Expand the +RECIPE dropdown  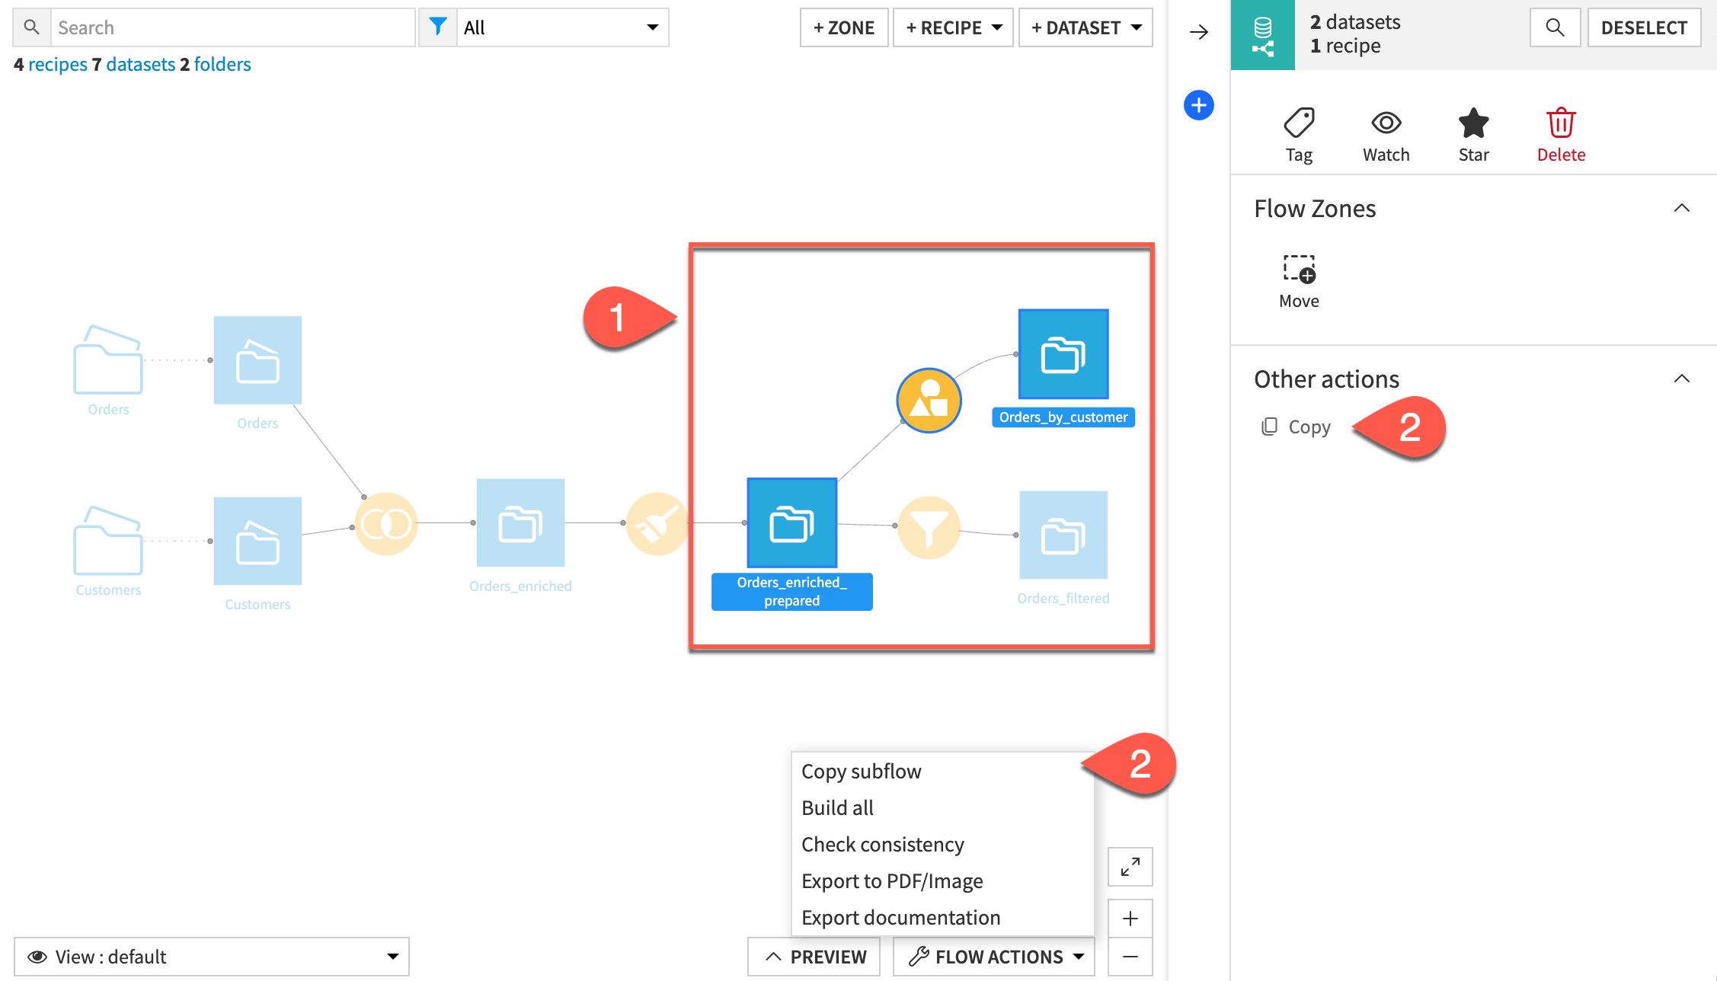[952, 27]
